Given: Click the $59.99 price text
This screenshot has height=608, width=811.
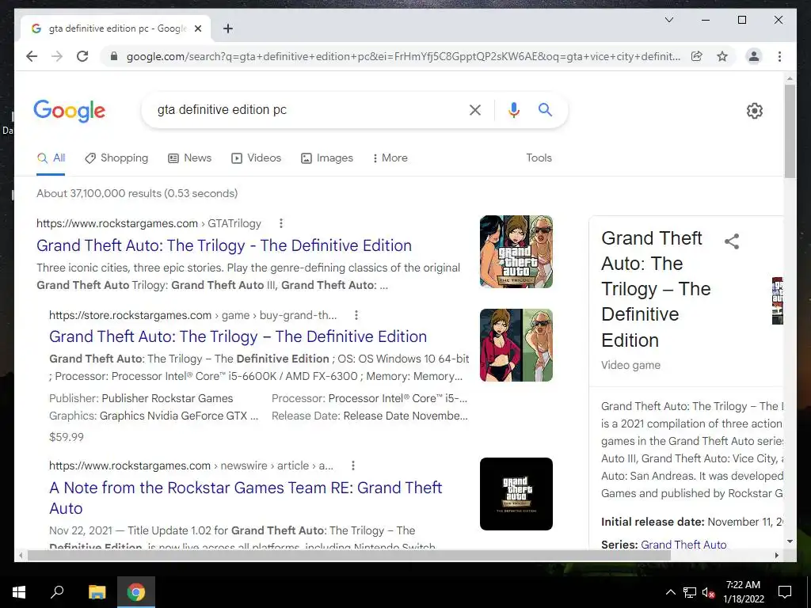Looking at the screenshot, I should [x=67, y=437].
